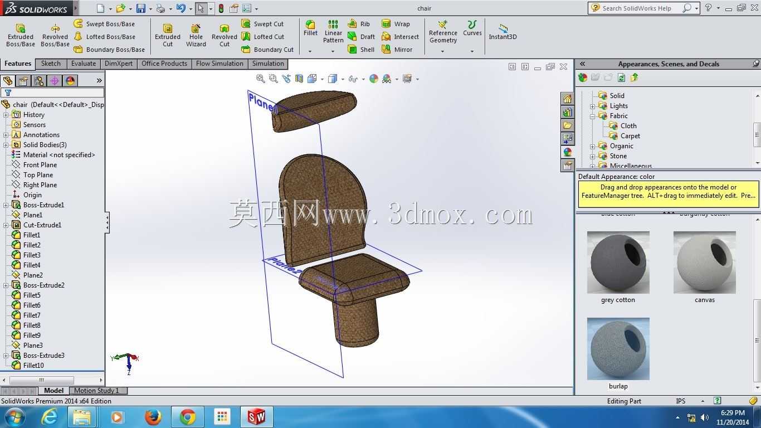Select Plane2 in feature tree

click(x=27, y=275)
